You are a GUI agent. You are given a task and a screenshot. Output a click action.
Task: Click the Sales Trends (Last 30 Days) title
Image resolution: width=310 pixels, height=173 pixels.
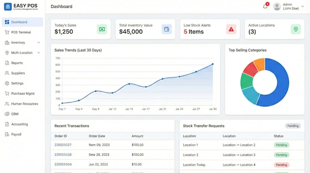pos(78,50)
